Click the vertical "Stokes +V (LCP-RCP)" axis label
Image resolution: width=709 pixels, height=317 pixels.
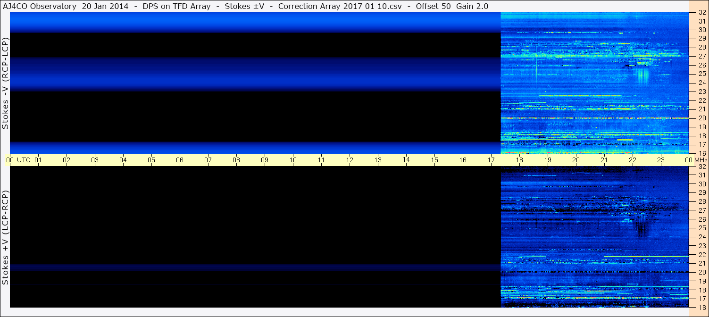(5, 238)
